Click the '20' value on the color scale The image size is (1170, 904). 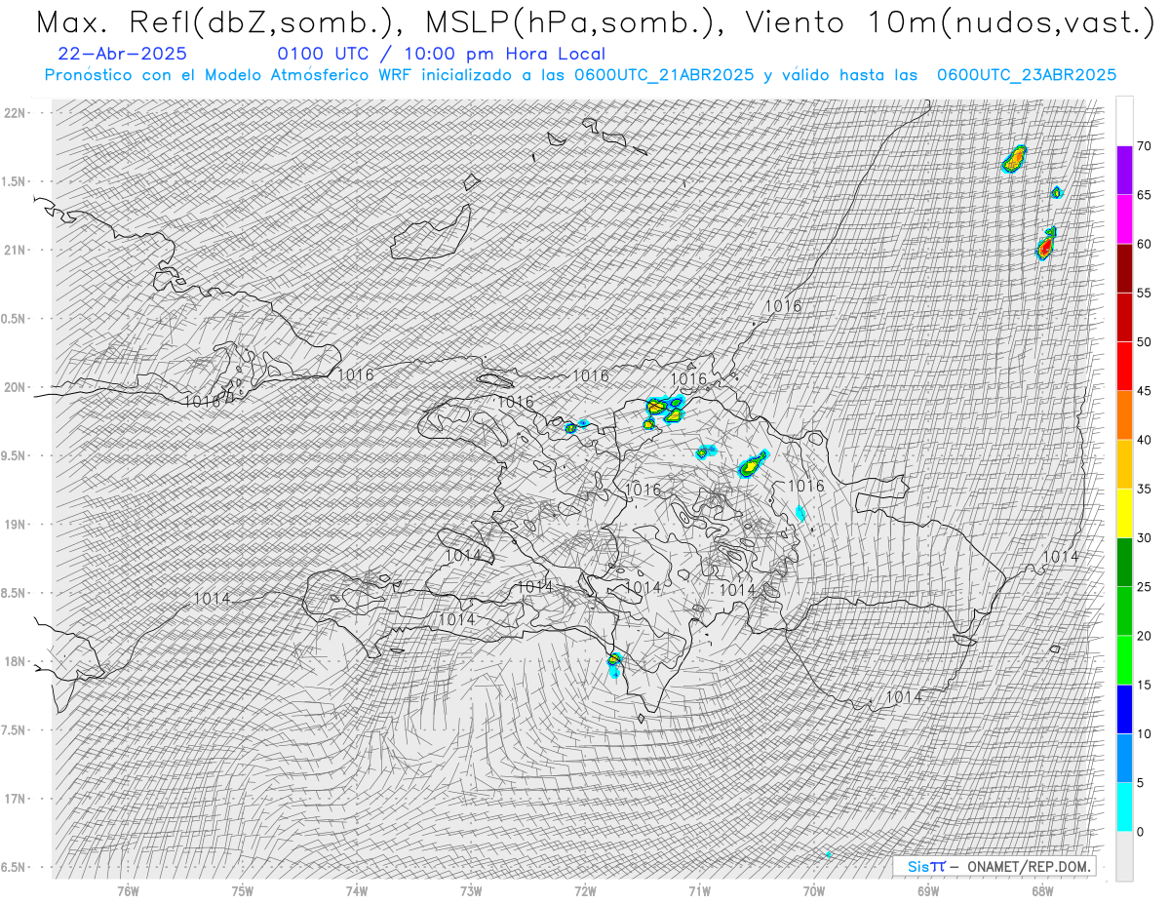[x=1145, y=636]
